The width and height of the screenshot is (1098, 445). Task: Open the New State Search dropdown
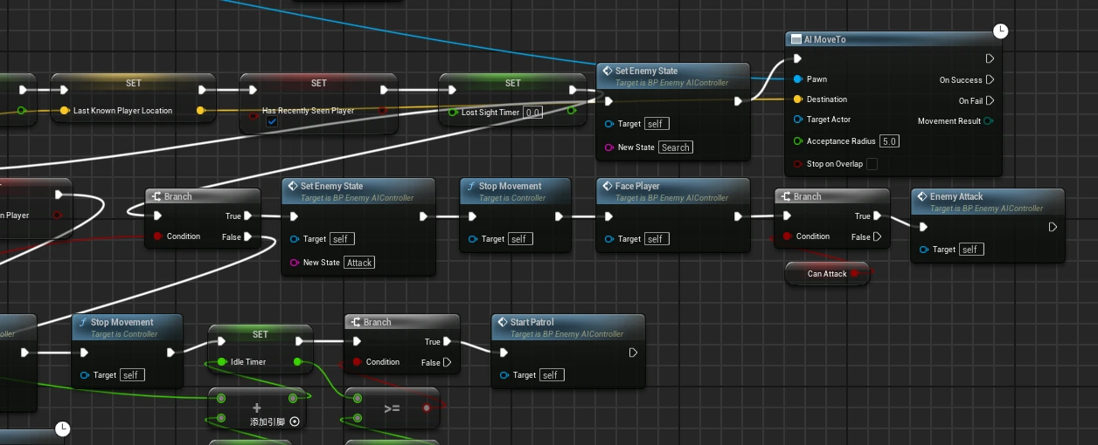[x=676, y=147]
